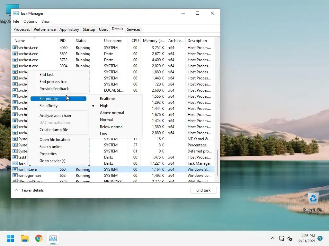Click the Windows Start button

pyautogui.click(x=10, y=238)
